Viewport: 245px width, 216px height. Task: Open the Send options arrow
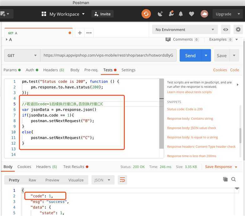206,55
